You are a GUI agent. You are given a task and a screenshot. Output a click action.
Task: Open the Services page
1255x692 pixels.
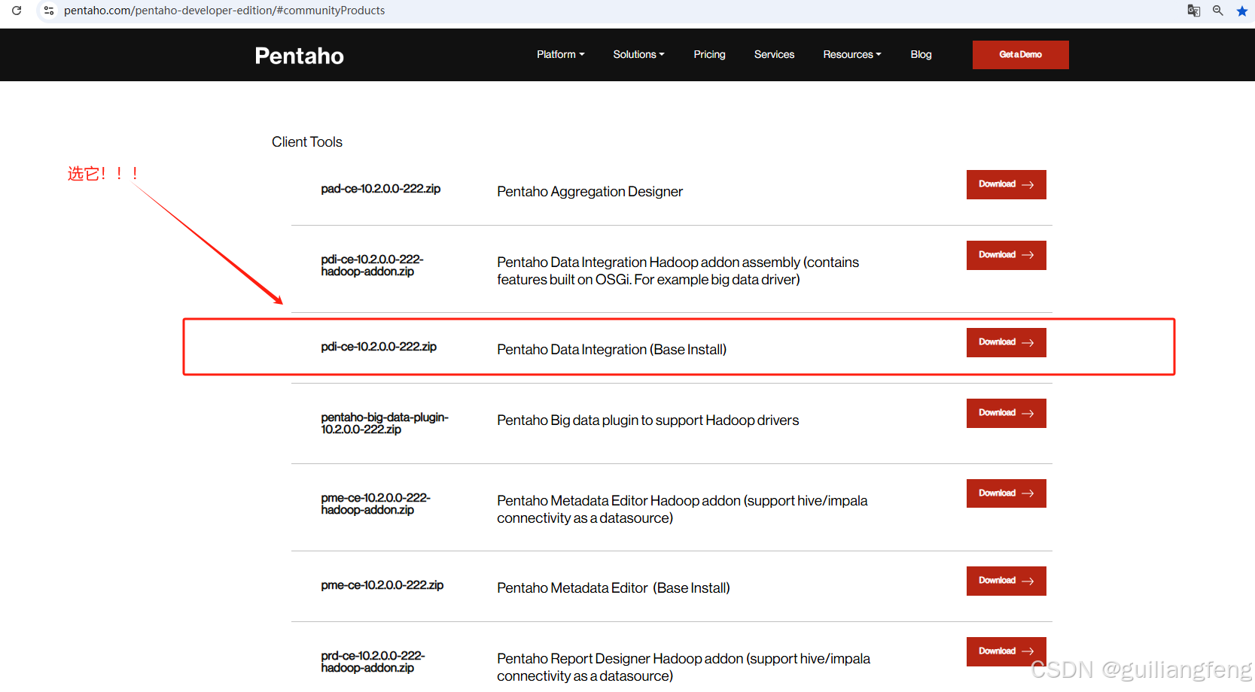tap(774, 54)
